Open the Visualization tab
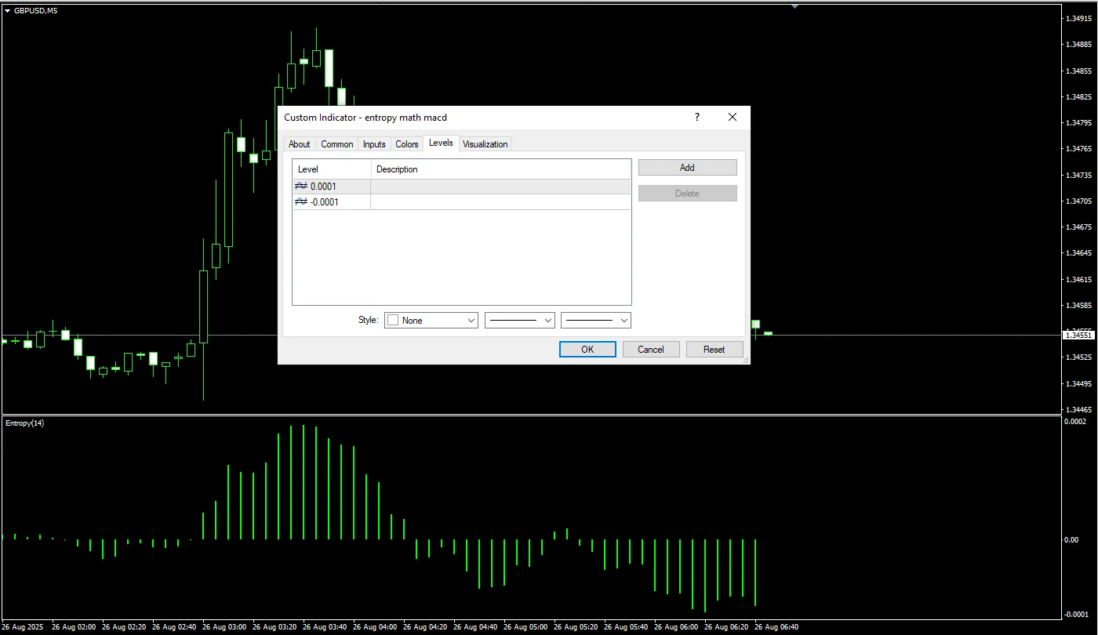The height and width of the screenshot is (635, 1098). coord(485,144)
